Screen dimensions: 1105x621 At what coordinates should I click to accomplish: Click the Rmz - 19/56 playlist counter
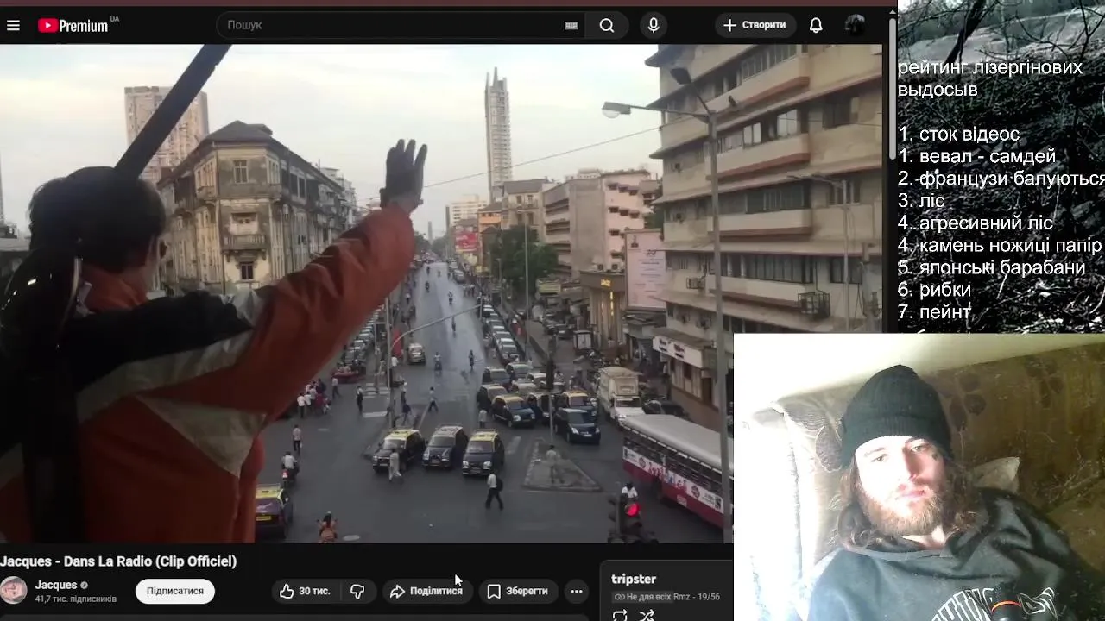[x=697, y=597]
